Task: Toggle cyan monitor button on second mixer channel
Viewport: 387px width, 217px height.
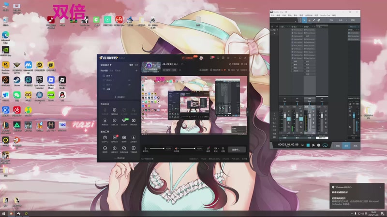Action: (x=301, y=119)
